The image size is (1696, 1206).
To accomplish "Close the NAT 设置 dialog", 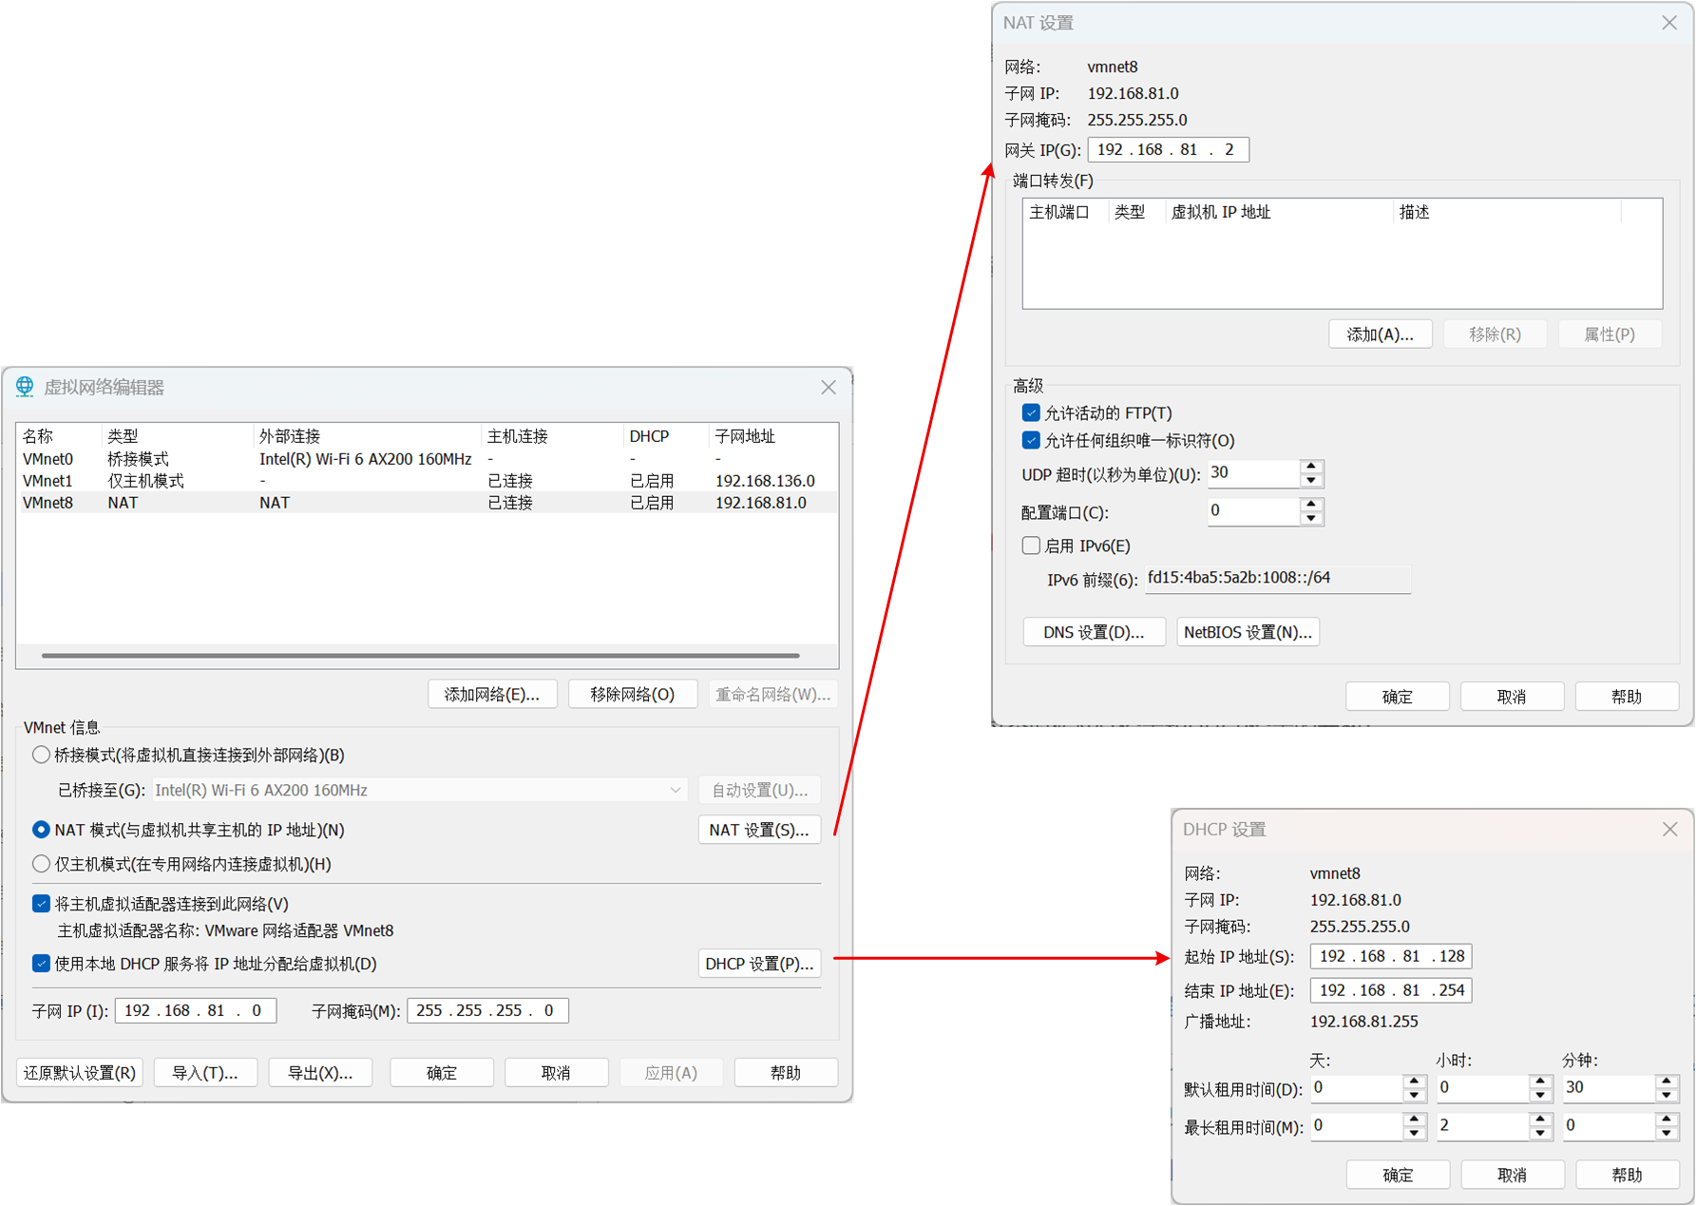I will pyautogui.click(x=1668, y=23).
